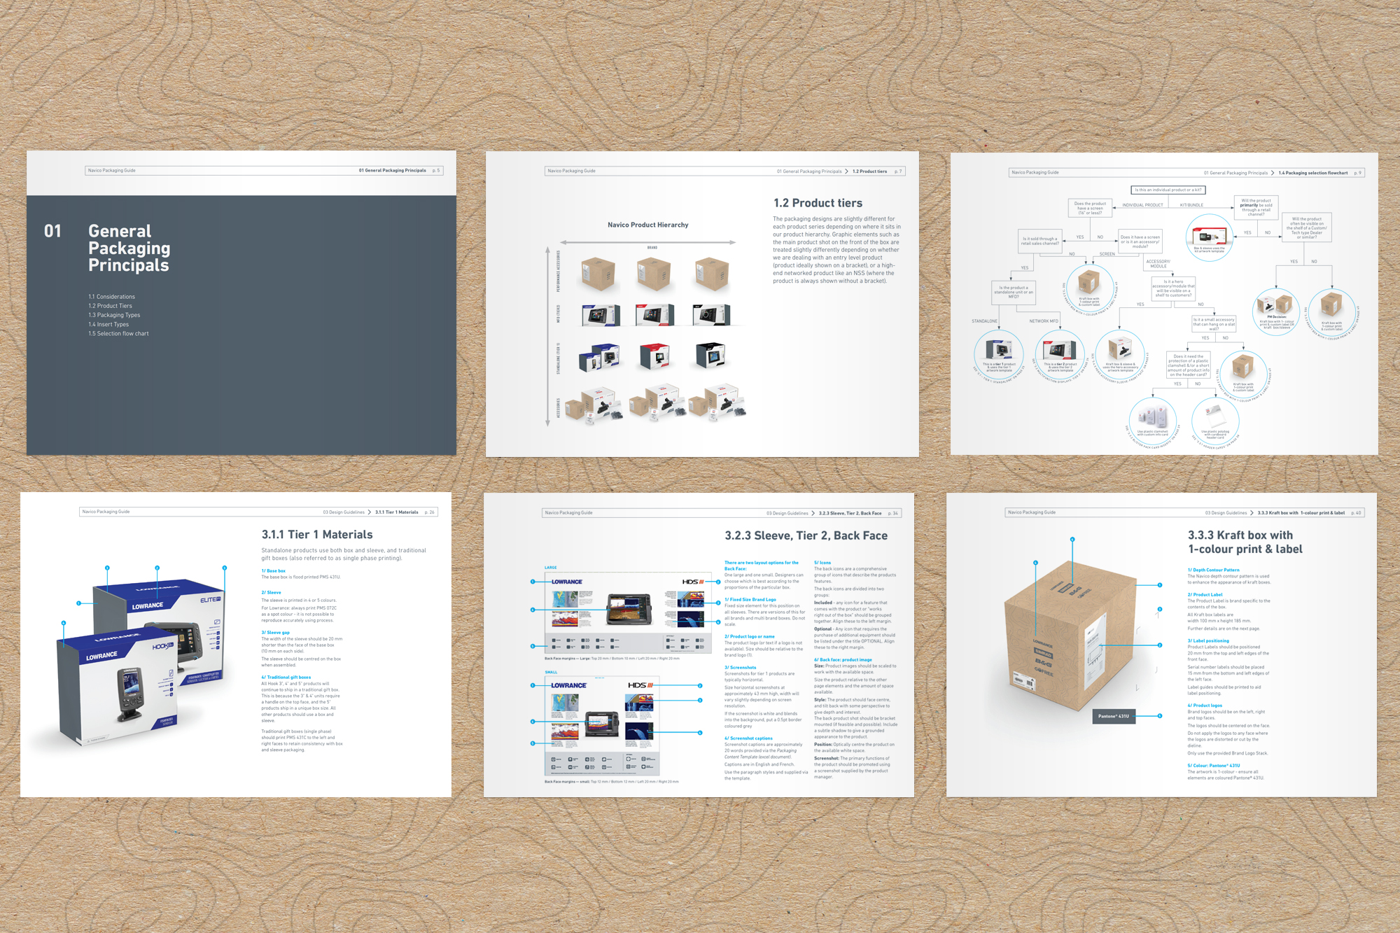Click "03 Design Guidelines" breadcrumb on Sleeve Back Face page
The width and height of the screenshot is (1400, 933).
tap(787, 513)
